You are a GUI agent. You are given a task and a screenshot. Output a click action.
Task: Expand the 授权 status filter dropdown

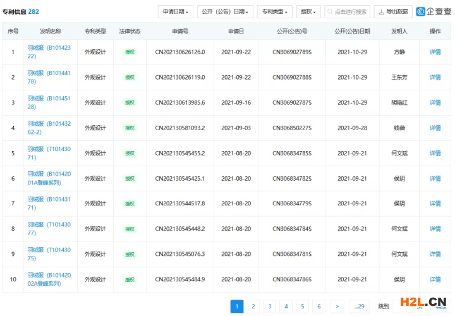pos(308,12)
